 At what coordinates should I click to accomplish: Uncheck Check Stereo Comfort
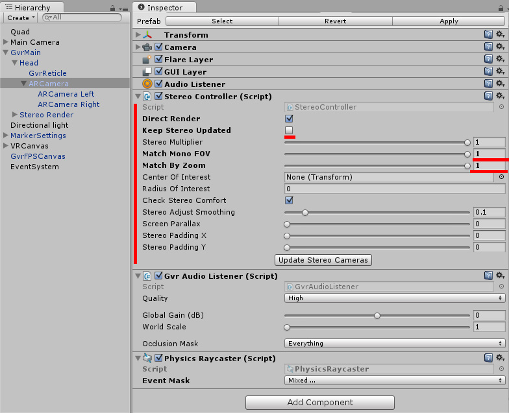click(x=289, y=200)
